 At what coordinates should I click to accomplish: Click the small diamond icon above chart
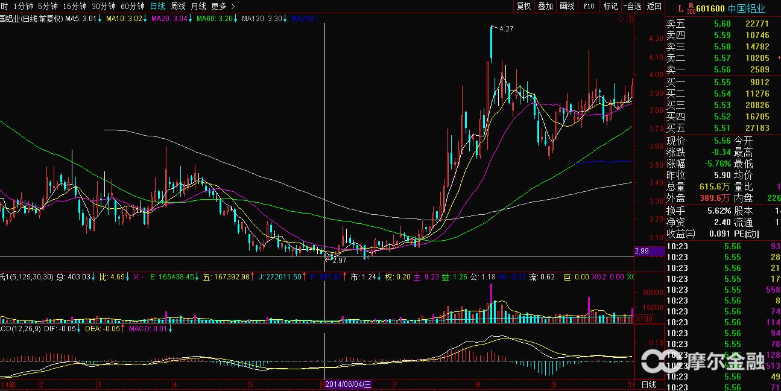(621, 19)
